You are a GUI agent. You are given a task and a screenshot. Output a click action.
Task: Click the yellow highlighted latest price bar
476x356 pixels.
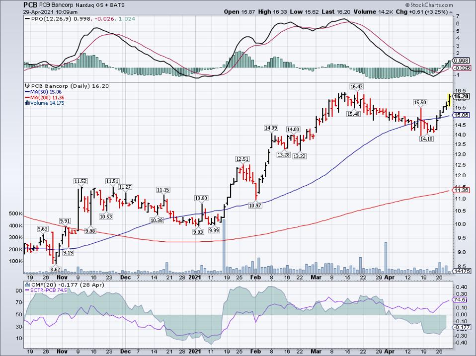(x=449, y=100)
